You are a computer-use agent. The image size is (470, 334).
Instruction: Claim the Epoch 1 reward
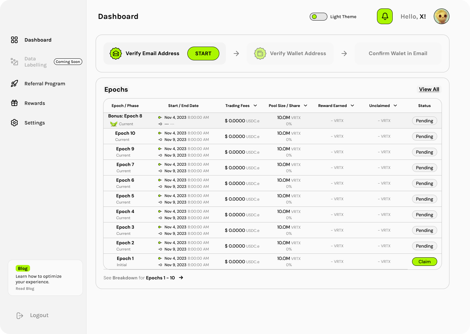[424, 262]
